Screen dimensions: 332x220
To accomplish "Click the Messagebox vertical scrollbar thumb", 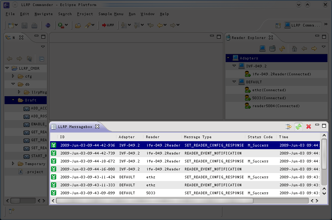I will 324,154.
